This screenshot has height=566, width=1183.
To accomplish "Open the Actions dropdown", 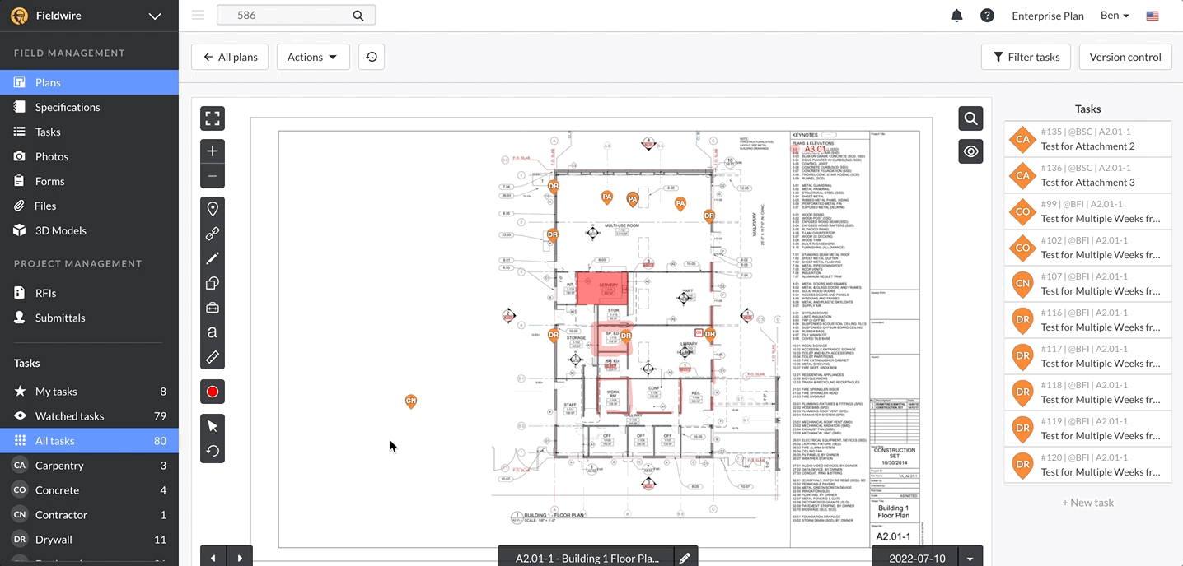I will pyautogui.click(x=313, y=56).
